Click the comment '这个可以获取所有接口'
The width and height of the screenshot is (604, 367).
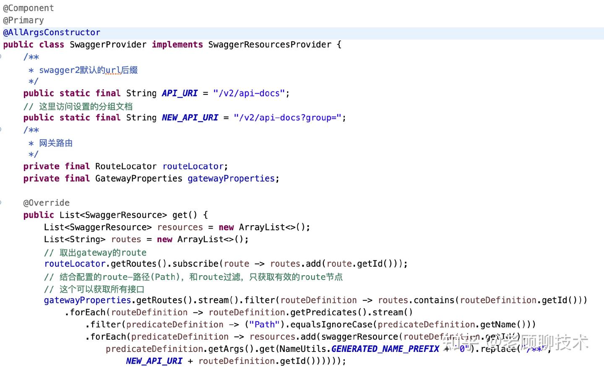coord(102,289)
